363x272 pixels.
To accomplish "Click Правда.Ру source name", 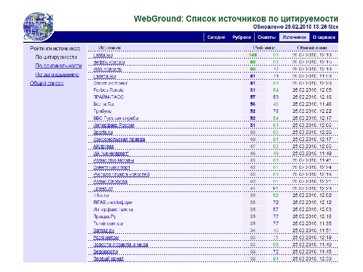I will tap(105, 217).
